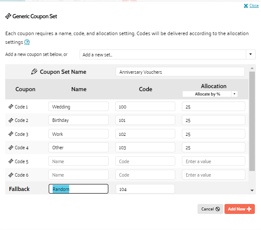Click the Code 5 coupon ticket icon
Viewport: 261px width, 230px height.
point(10,161)
